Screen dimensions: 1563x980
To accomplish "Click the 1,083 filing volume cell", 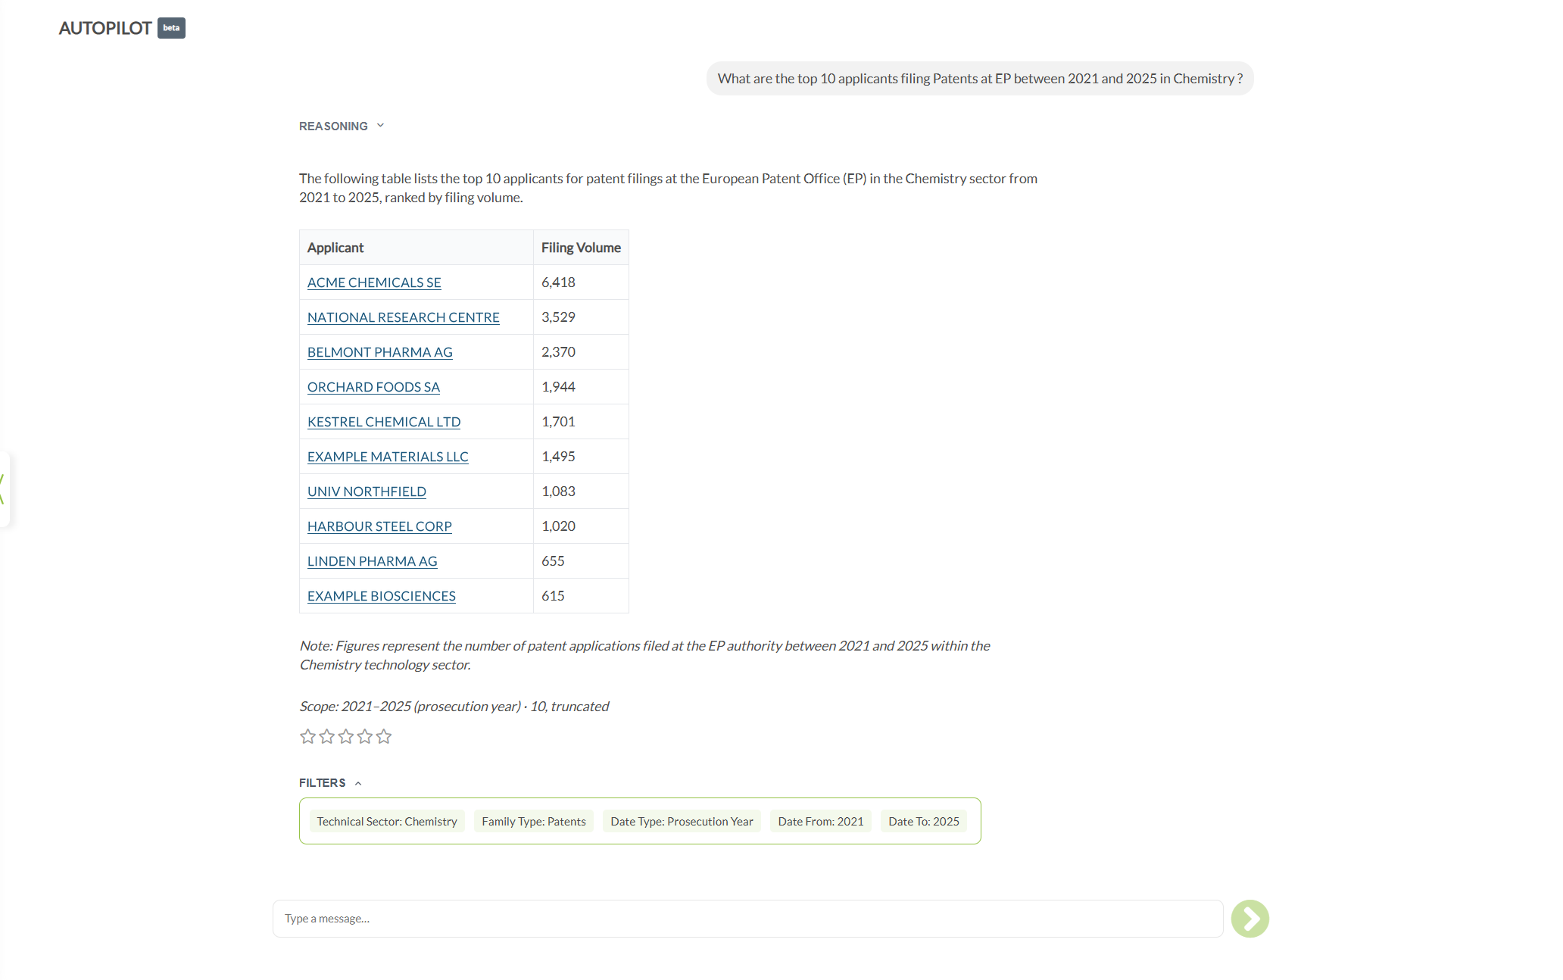I will [x=581, y=492].
